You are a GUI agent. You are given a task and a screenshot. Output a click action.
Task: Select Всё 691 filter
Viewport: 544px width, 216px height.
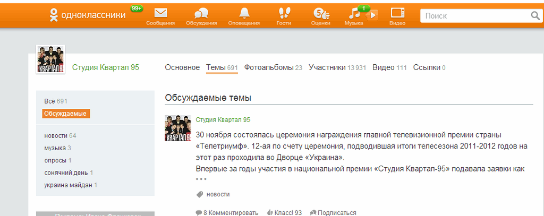pyautogui.click(x=55, y=101)
